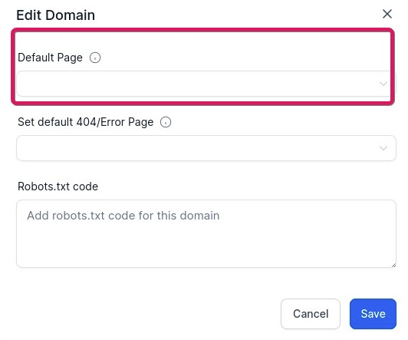Click the placeholder text Add robots.txt code
The width and height of the screenshot is (408, 340).
click(x=123, y=216)
